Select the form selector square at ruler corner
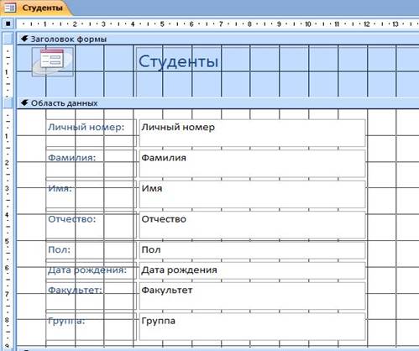The image size is (419, 351). [x=8, y=24]
